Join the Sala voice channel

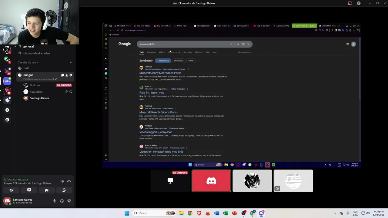[45, 68]
